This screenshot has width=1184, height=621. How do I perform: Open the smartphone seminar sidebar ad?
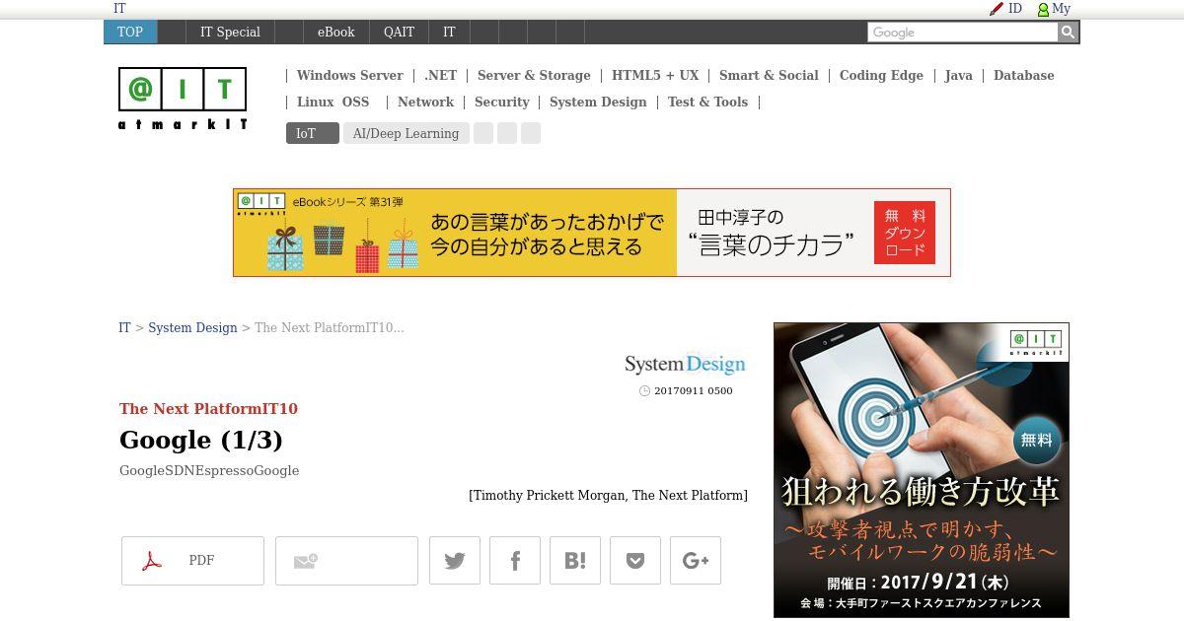922,470
